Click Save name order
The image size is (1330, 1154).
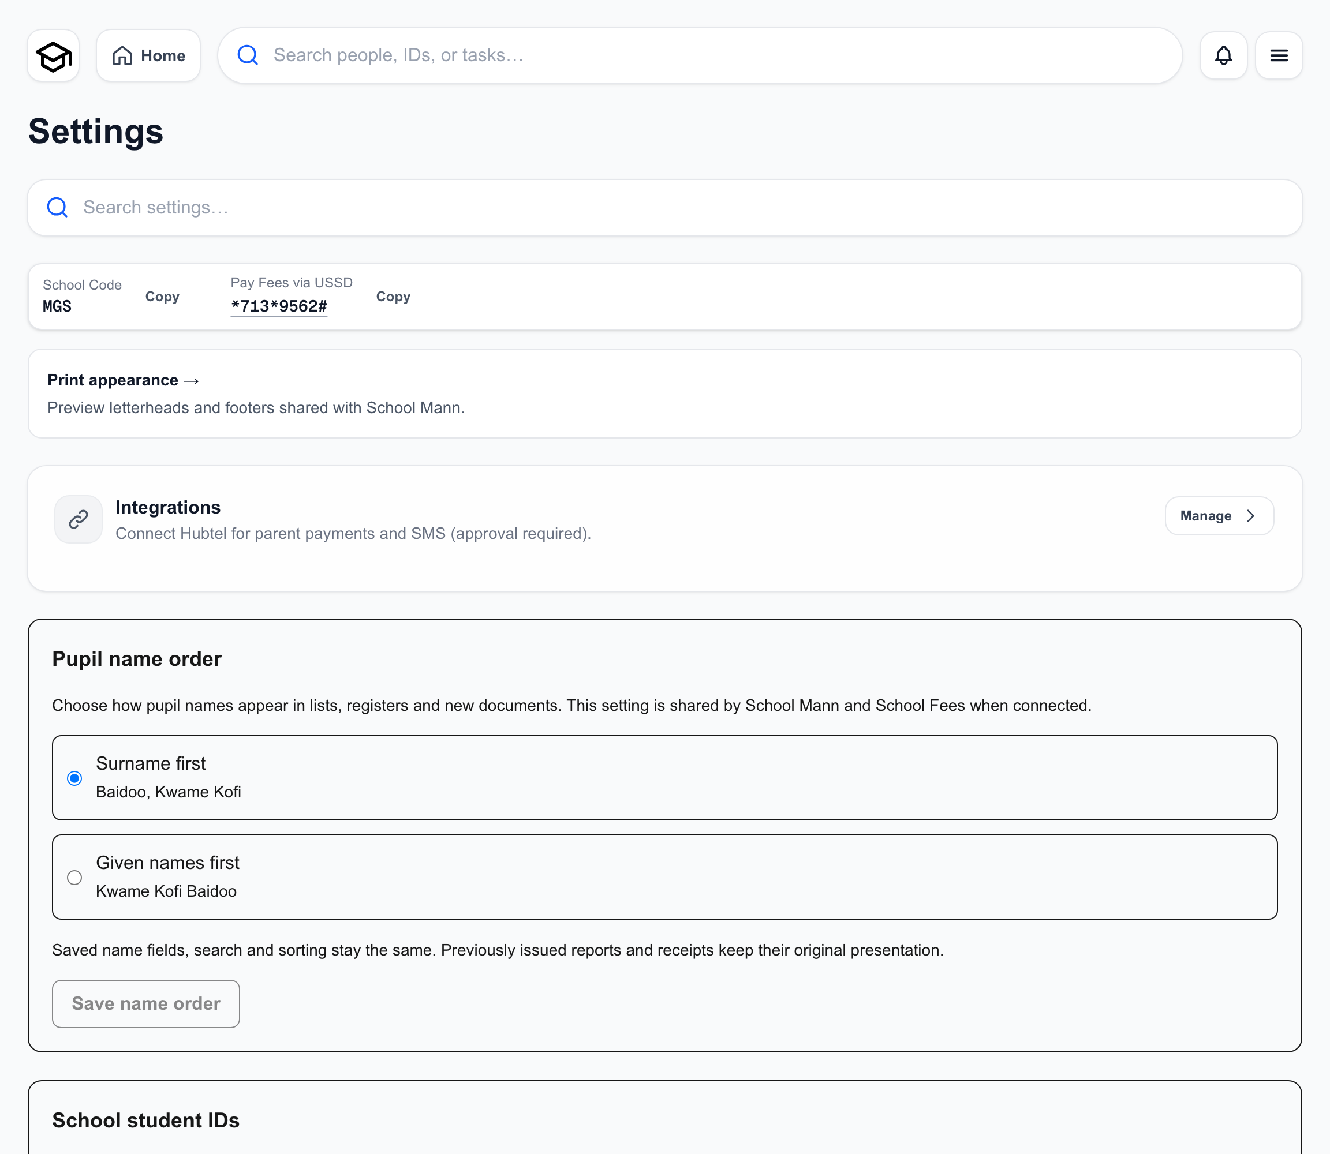tap(146, 1003)
